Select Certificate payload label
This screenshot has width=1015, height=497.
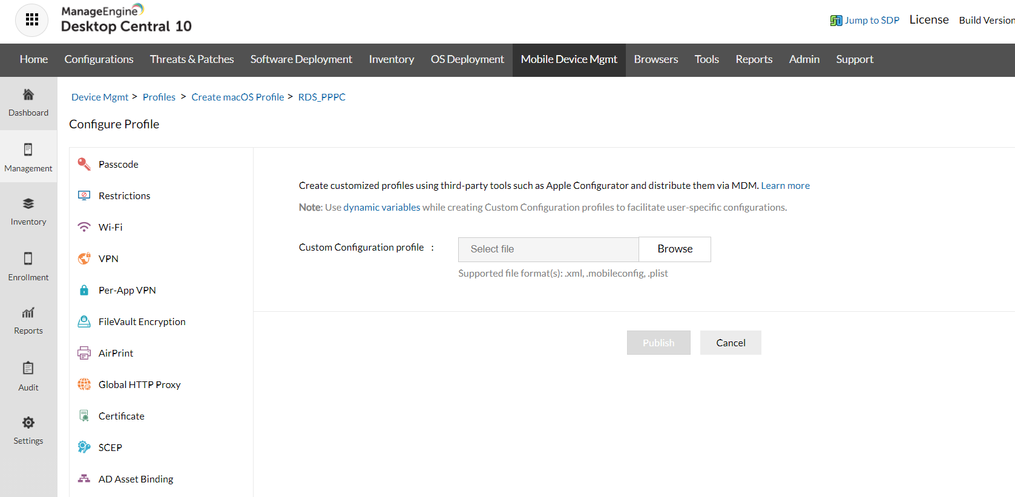(x=122, y=416)
